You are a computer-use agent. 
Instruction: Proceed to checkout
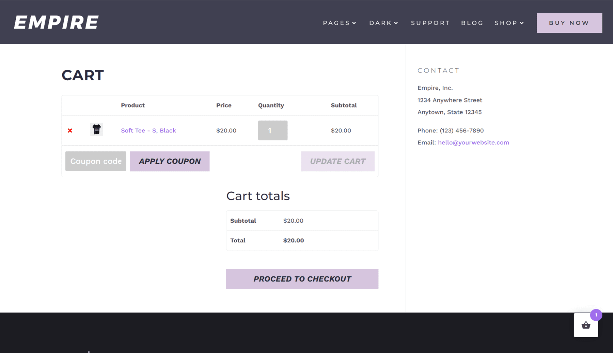point(302,278)
